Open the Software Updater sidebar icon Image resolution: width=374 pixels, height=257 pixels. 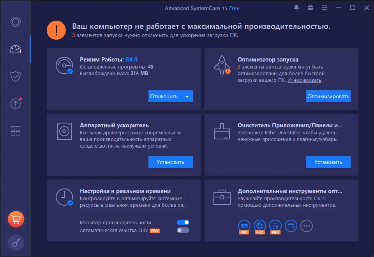click(x=16, y=103)
